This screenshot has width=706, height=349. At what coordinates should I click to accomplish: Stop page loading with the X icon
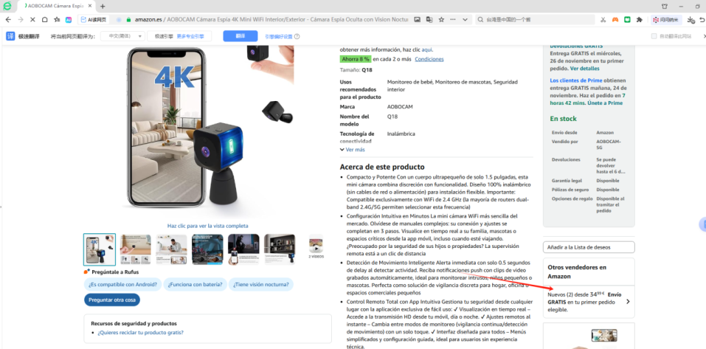point(34,19)
